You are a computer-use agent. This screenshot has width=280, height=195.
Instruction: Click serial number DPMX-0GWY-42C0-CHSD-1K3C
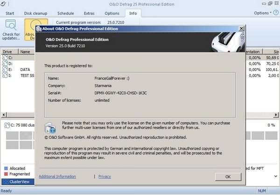tap(120, 93)
